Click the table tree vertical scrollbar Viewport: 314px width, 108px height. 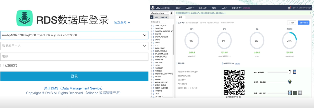(173, 39)
